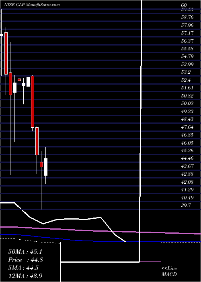Click the 46.85 price axis label

coord(187,135)
